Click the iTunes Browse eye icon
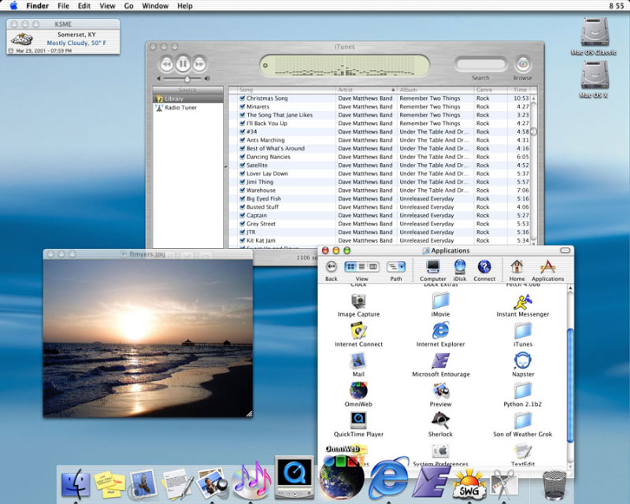Viewport: 630px width, 504px height. [x=523, y=65]
